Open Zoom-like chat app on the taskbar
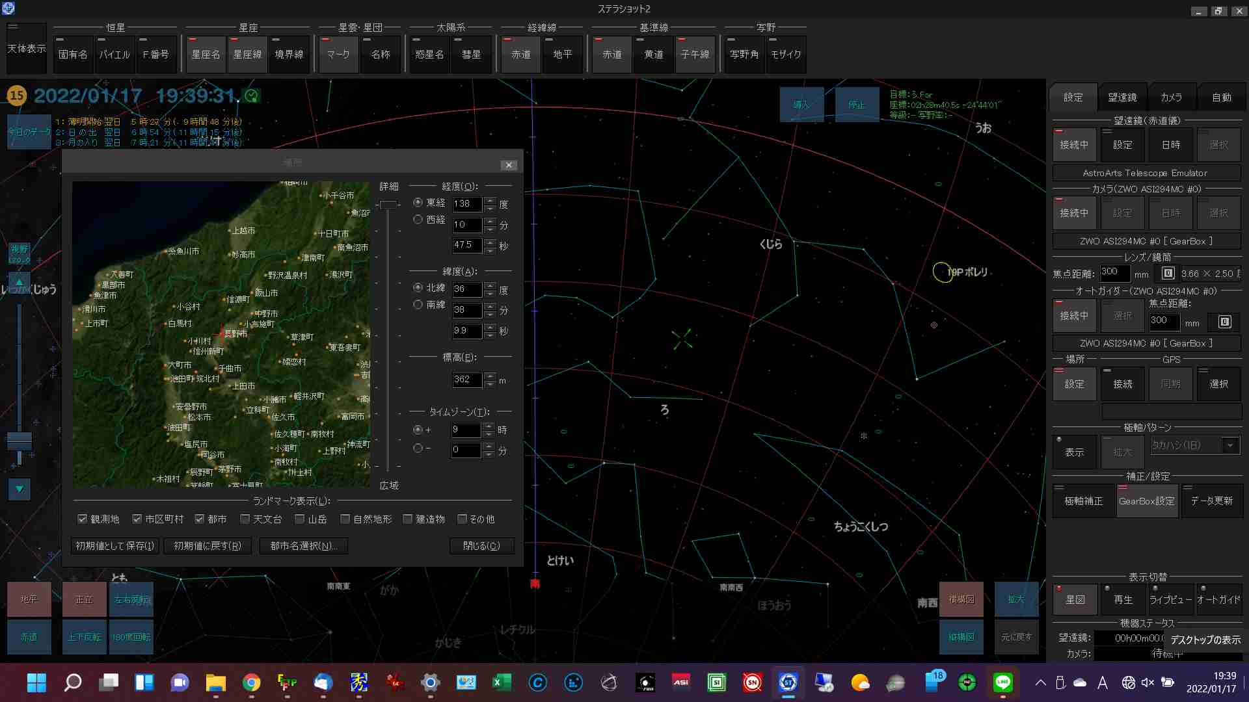 180,682
